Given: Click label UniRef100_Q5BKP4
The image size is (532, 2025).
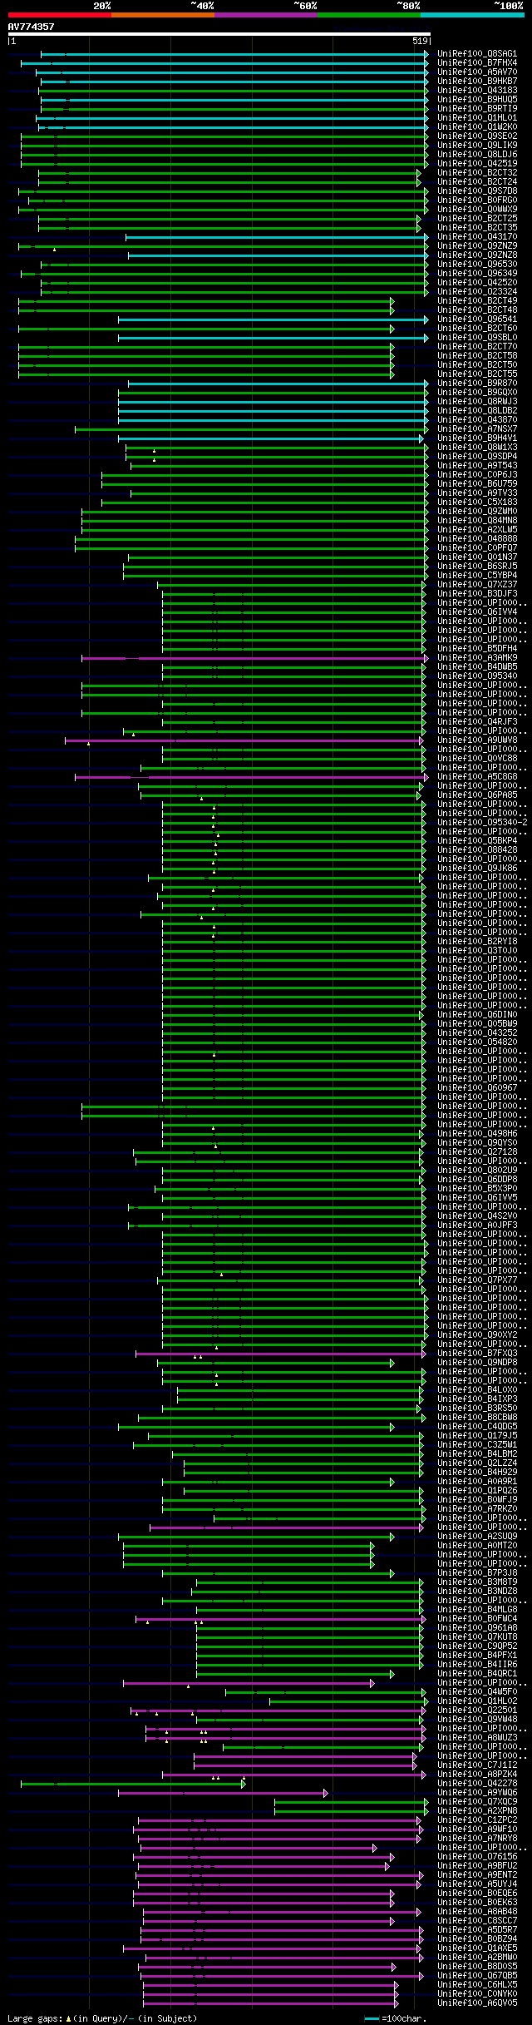Looking at the screenshot, I should (x=477, y=841).
